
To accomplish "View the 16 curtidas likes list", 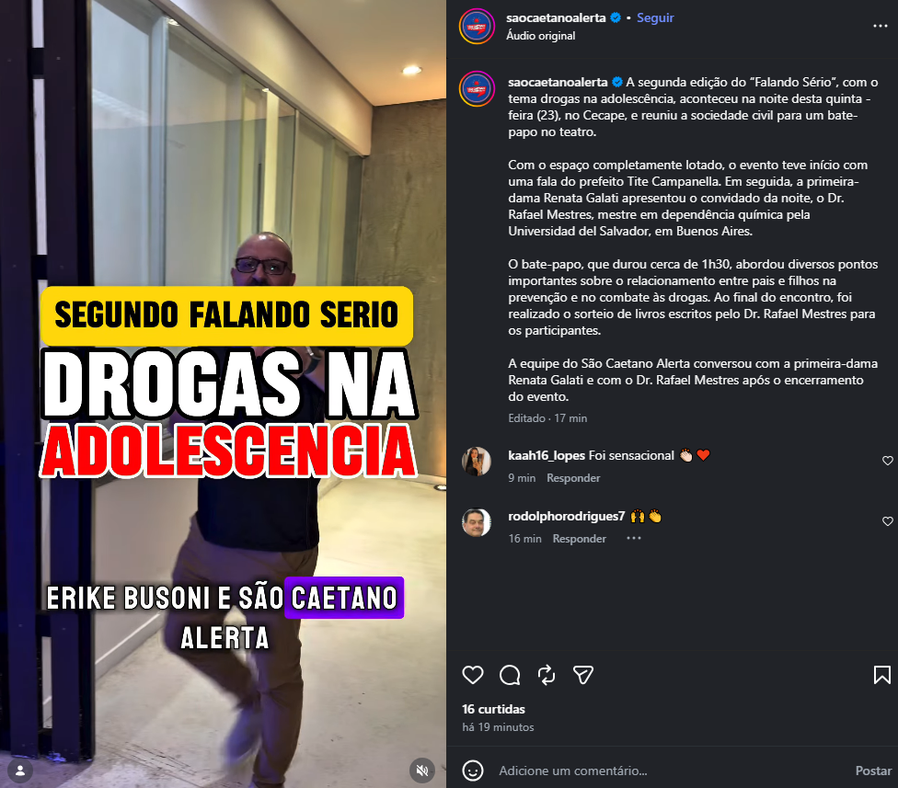I will 494,709.
